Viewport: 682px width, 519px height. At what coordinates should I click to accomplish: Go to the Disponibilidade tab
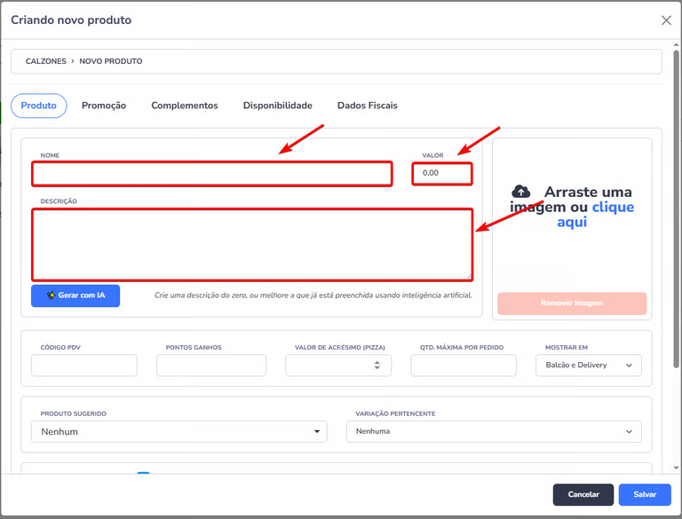point(277,106)
